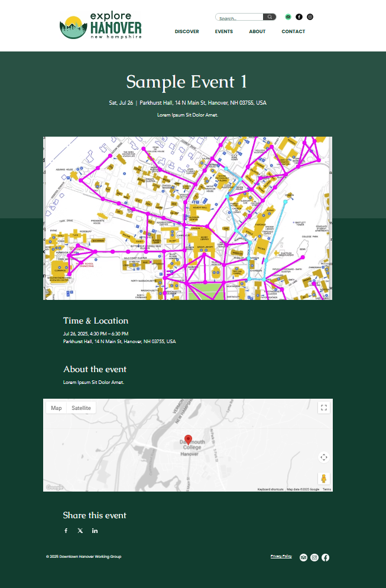
Task: Click into the Search input field
Action: pyautogui.click(x=239, y=17)
